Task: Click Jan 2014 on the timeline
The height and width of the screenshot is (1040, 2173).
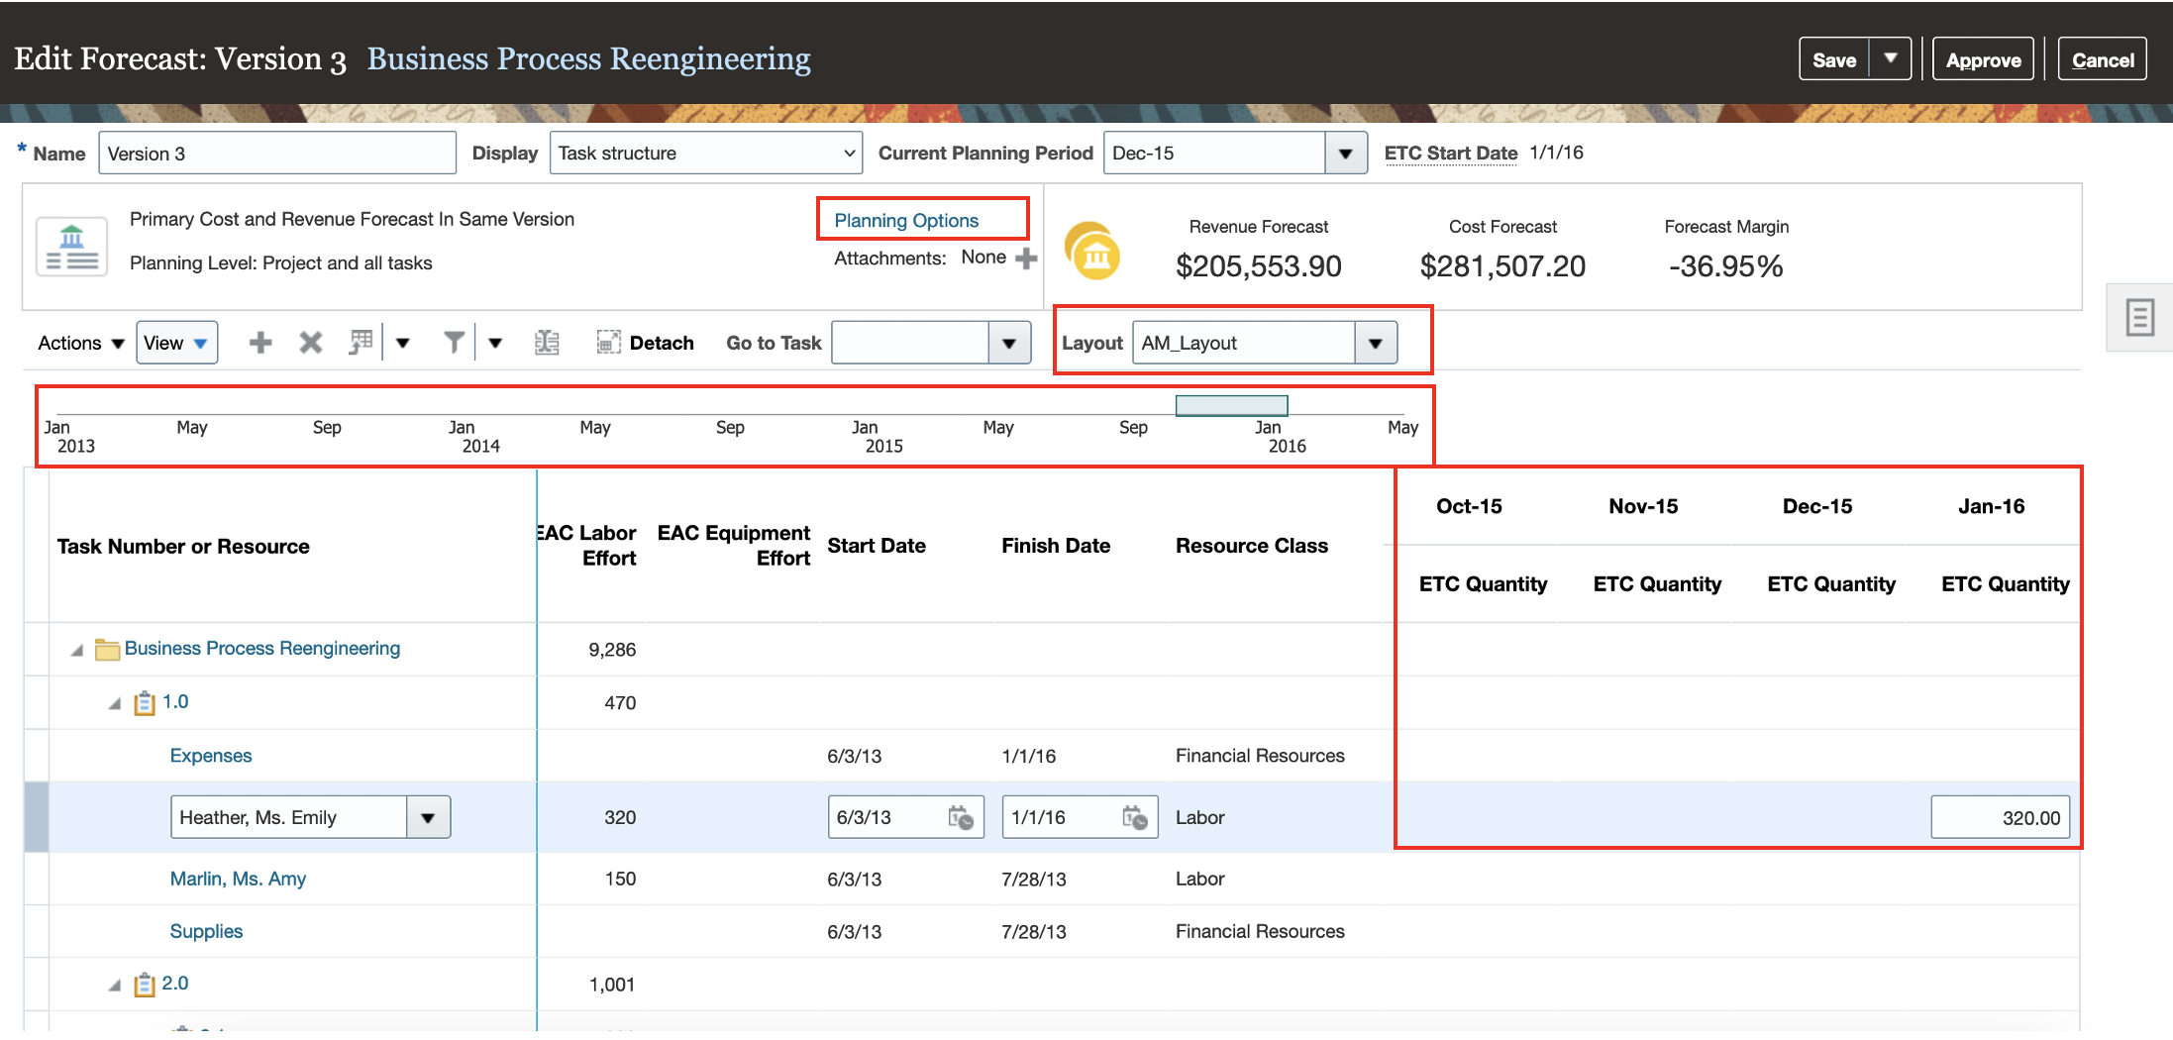Action: pyautogui.click(x=473, y=437)
